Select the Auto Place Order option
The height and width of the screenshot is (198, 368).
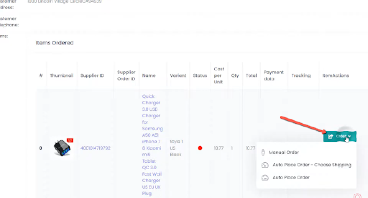tap(291, 178)
